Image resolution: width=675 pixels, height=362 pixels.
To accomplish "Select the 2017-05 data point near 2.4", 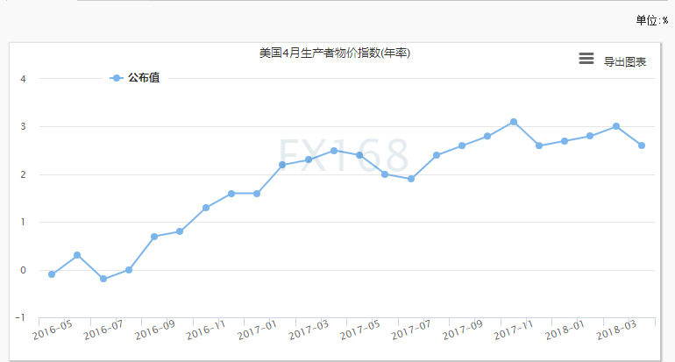I will click(359, 155).
